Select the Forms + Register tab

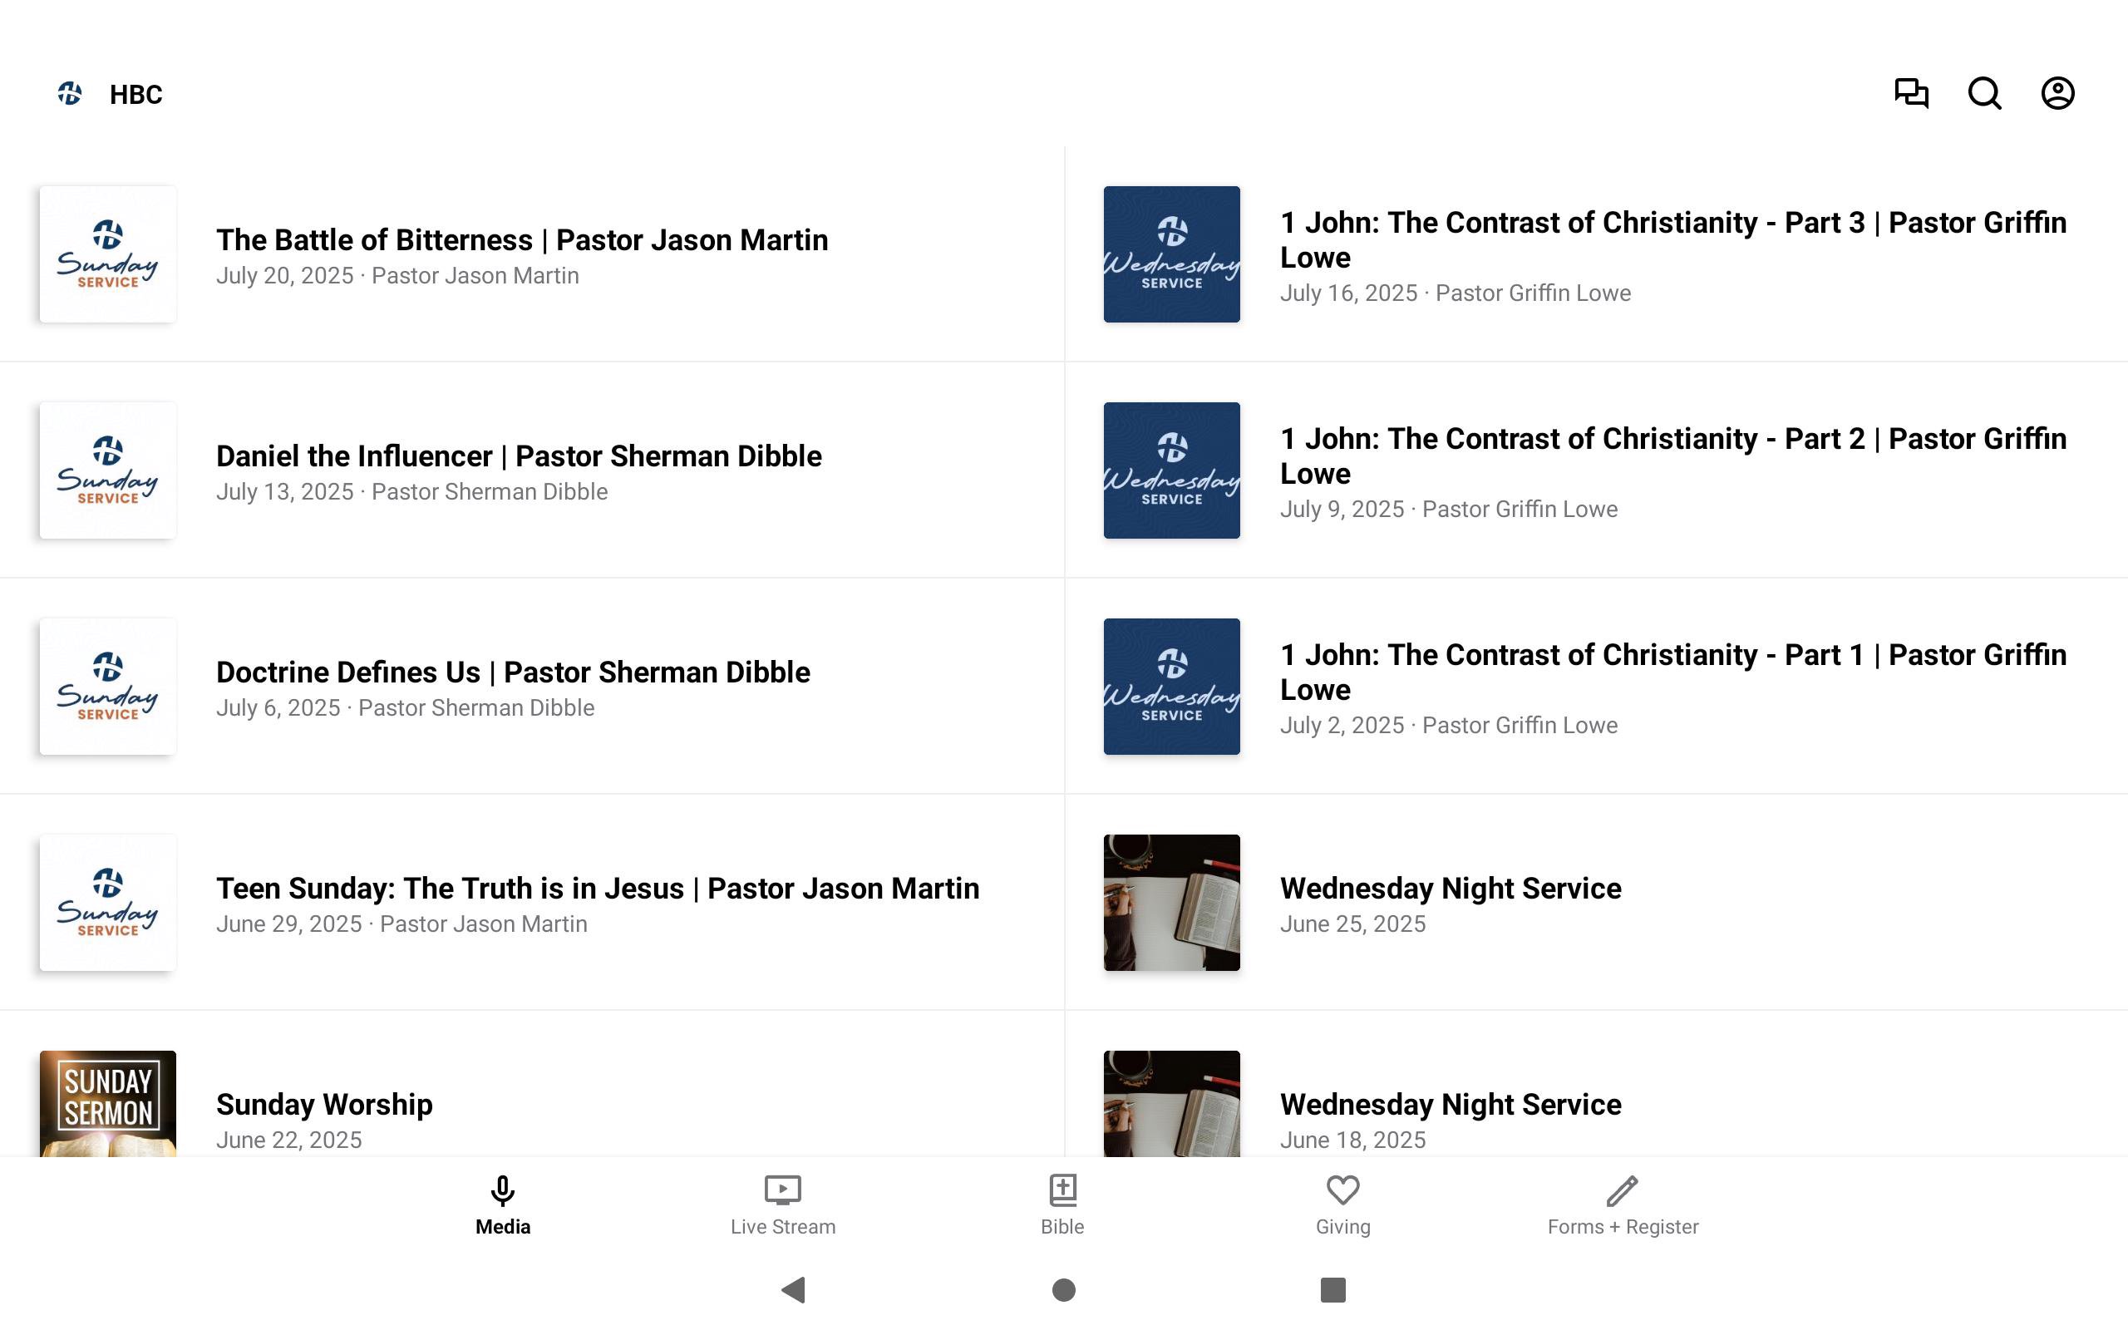pyautogui.click(x=1623, y=1205)
